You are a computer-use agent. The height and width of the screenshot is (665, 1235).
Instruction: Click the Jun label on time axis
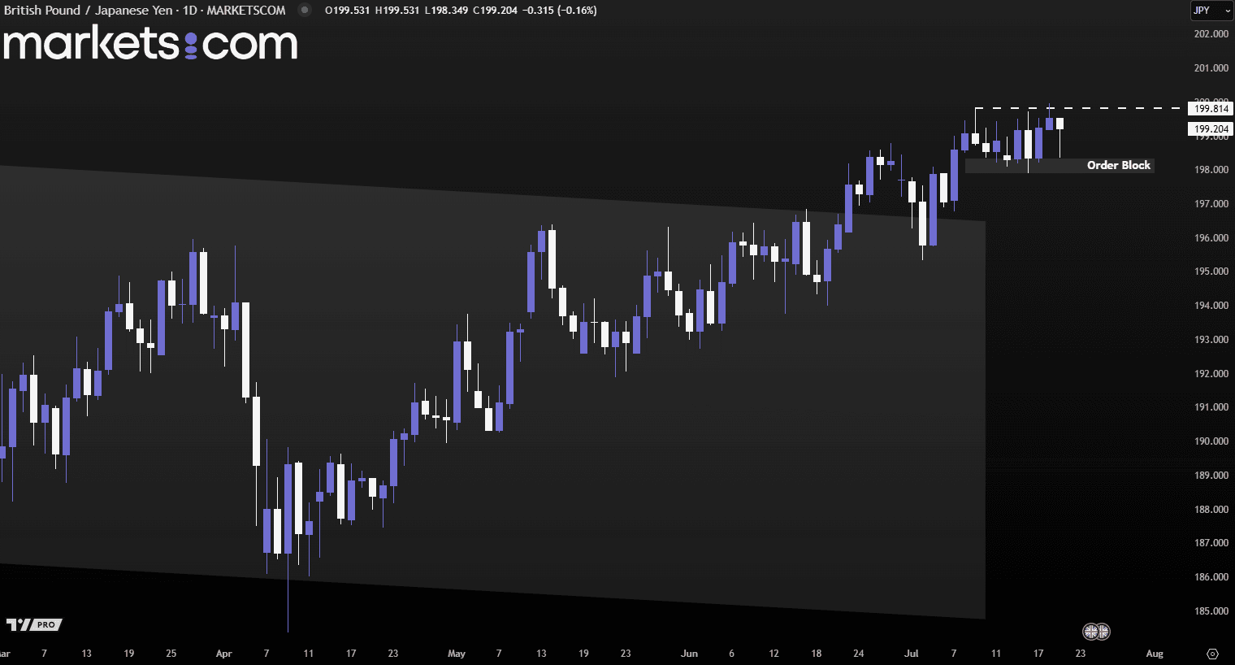689,654
